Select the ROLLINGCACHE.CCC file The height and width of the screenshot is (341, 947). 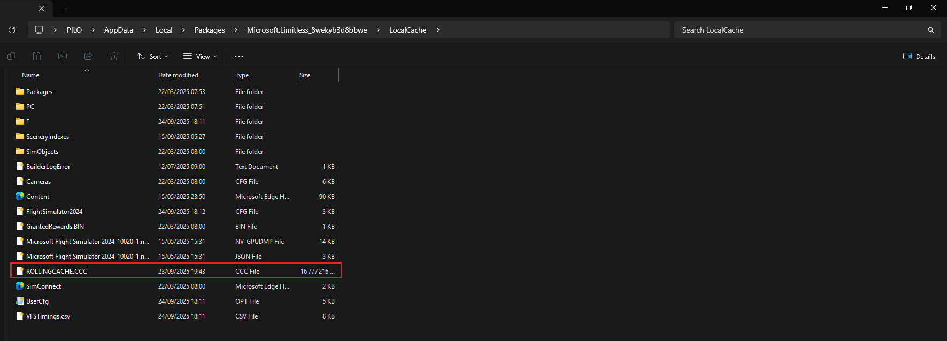click(x=176, y=271)
